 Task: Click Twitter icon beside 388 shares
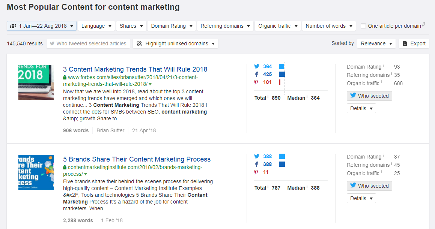257,156
